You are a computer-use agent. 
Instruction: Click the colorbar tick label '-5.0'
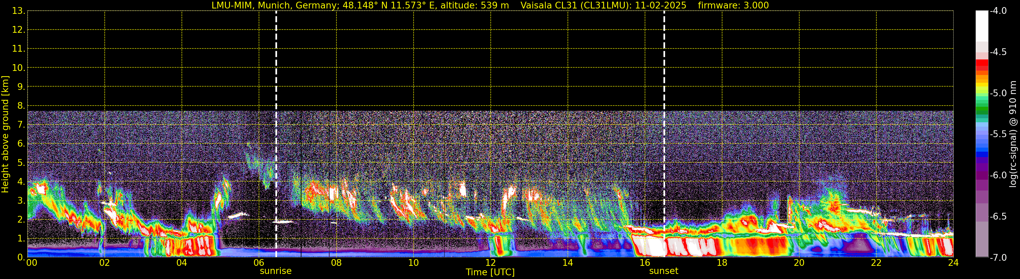pos(998,93)
